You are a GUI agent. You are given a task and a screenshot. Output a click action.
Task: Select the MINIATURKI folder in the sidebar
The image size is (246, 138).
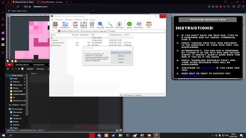point(18,91)
